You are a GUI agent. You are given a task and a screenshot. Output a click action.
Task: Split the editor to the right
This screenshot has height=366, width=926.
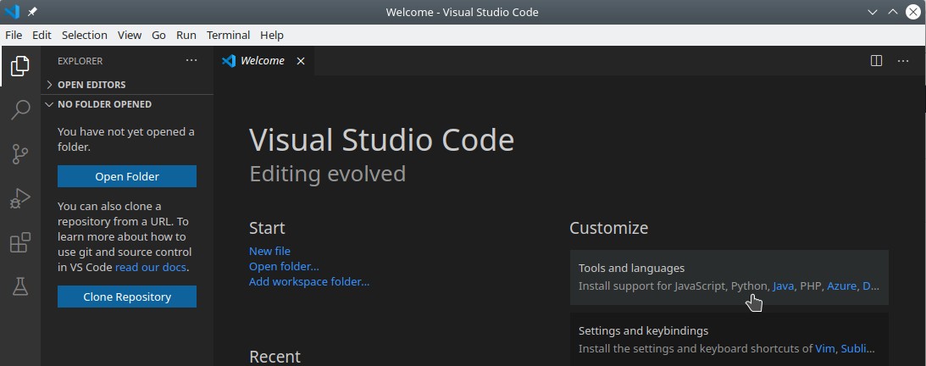point(876,61)
